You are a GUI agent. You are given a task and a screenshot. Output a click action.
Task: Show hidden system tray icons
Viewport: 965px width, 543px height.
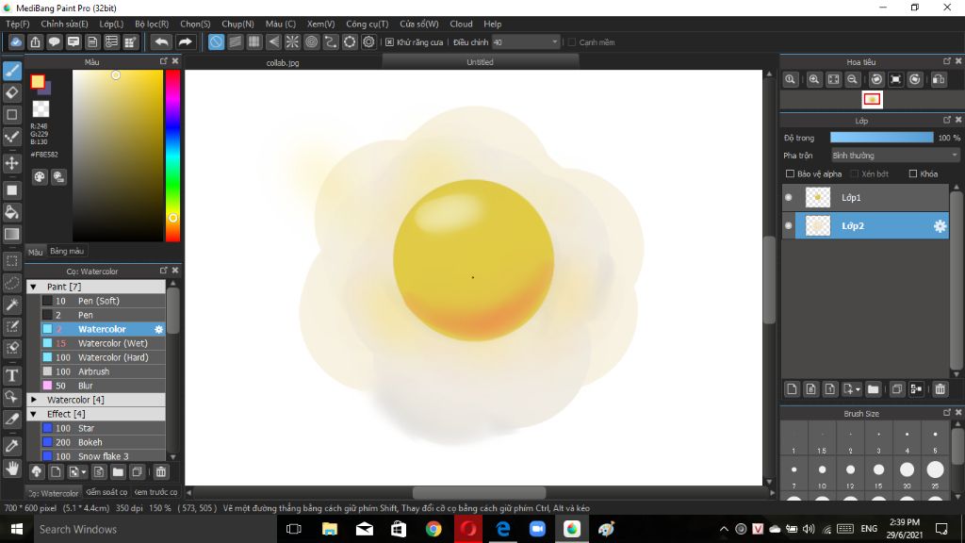pos(724,529)
